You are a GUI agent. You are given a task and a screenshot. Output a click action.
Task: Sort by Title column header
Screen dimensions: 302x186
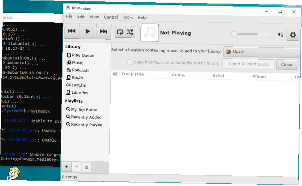pos(151,74)
